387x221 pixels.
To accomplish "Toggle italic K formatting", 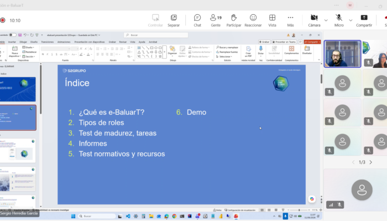I will click(x=48, y=54).
